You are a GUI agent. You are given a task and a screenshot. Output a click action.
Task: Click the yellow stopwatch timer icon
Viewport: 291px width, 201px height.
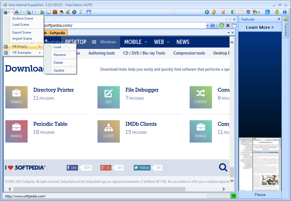pyautogui.click(x=277, y=12)
